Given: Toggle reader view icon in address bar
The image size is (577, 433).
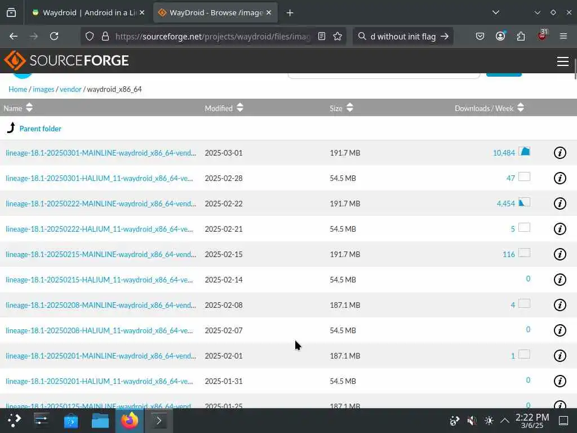Looking at the screenshot, I should (322, 37).
